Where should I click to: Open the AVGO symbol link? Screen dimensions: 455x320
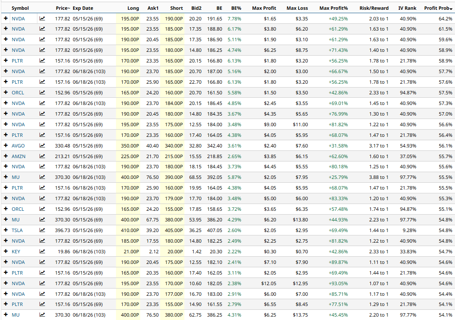(18, 146)
